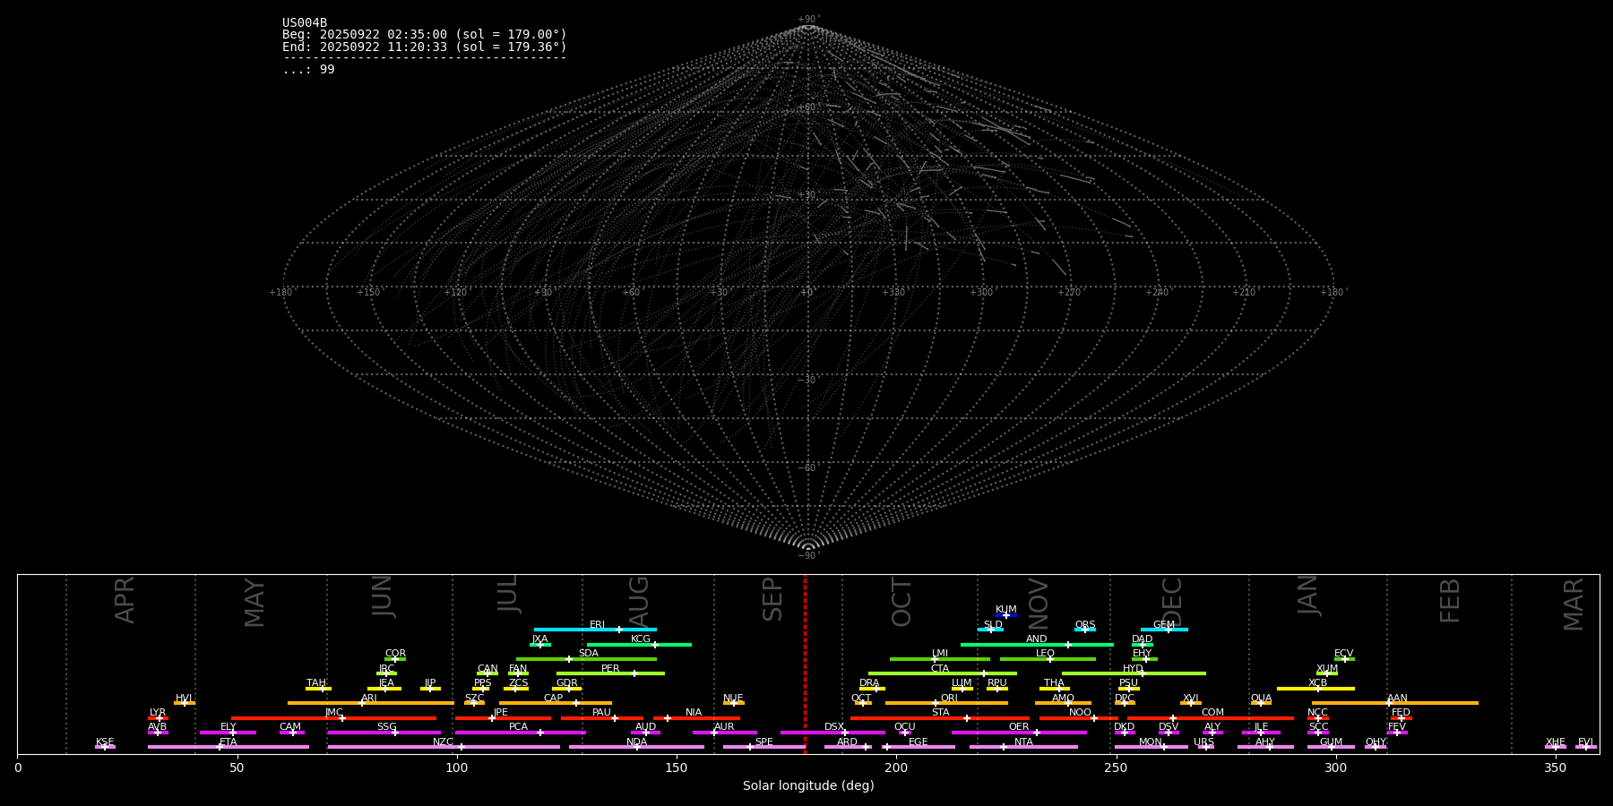
Task: Click the SPE shower label
Action: [x=763, y=742]
